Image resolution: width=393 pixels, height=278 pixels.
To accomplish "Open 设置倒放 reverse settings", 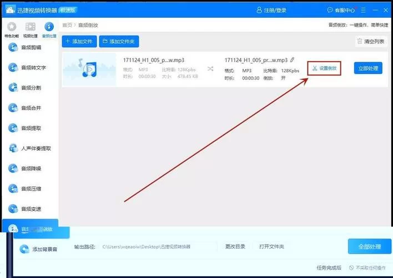I will click(x=324, y=68).
